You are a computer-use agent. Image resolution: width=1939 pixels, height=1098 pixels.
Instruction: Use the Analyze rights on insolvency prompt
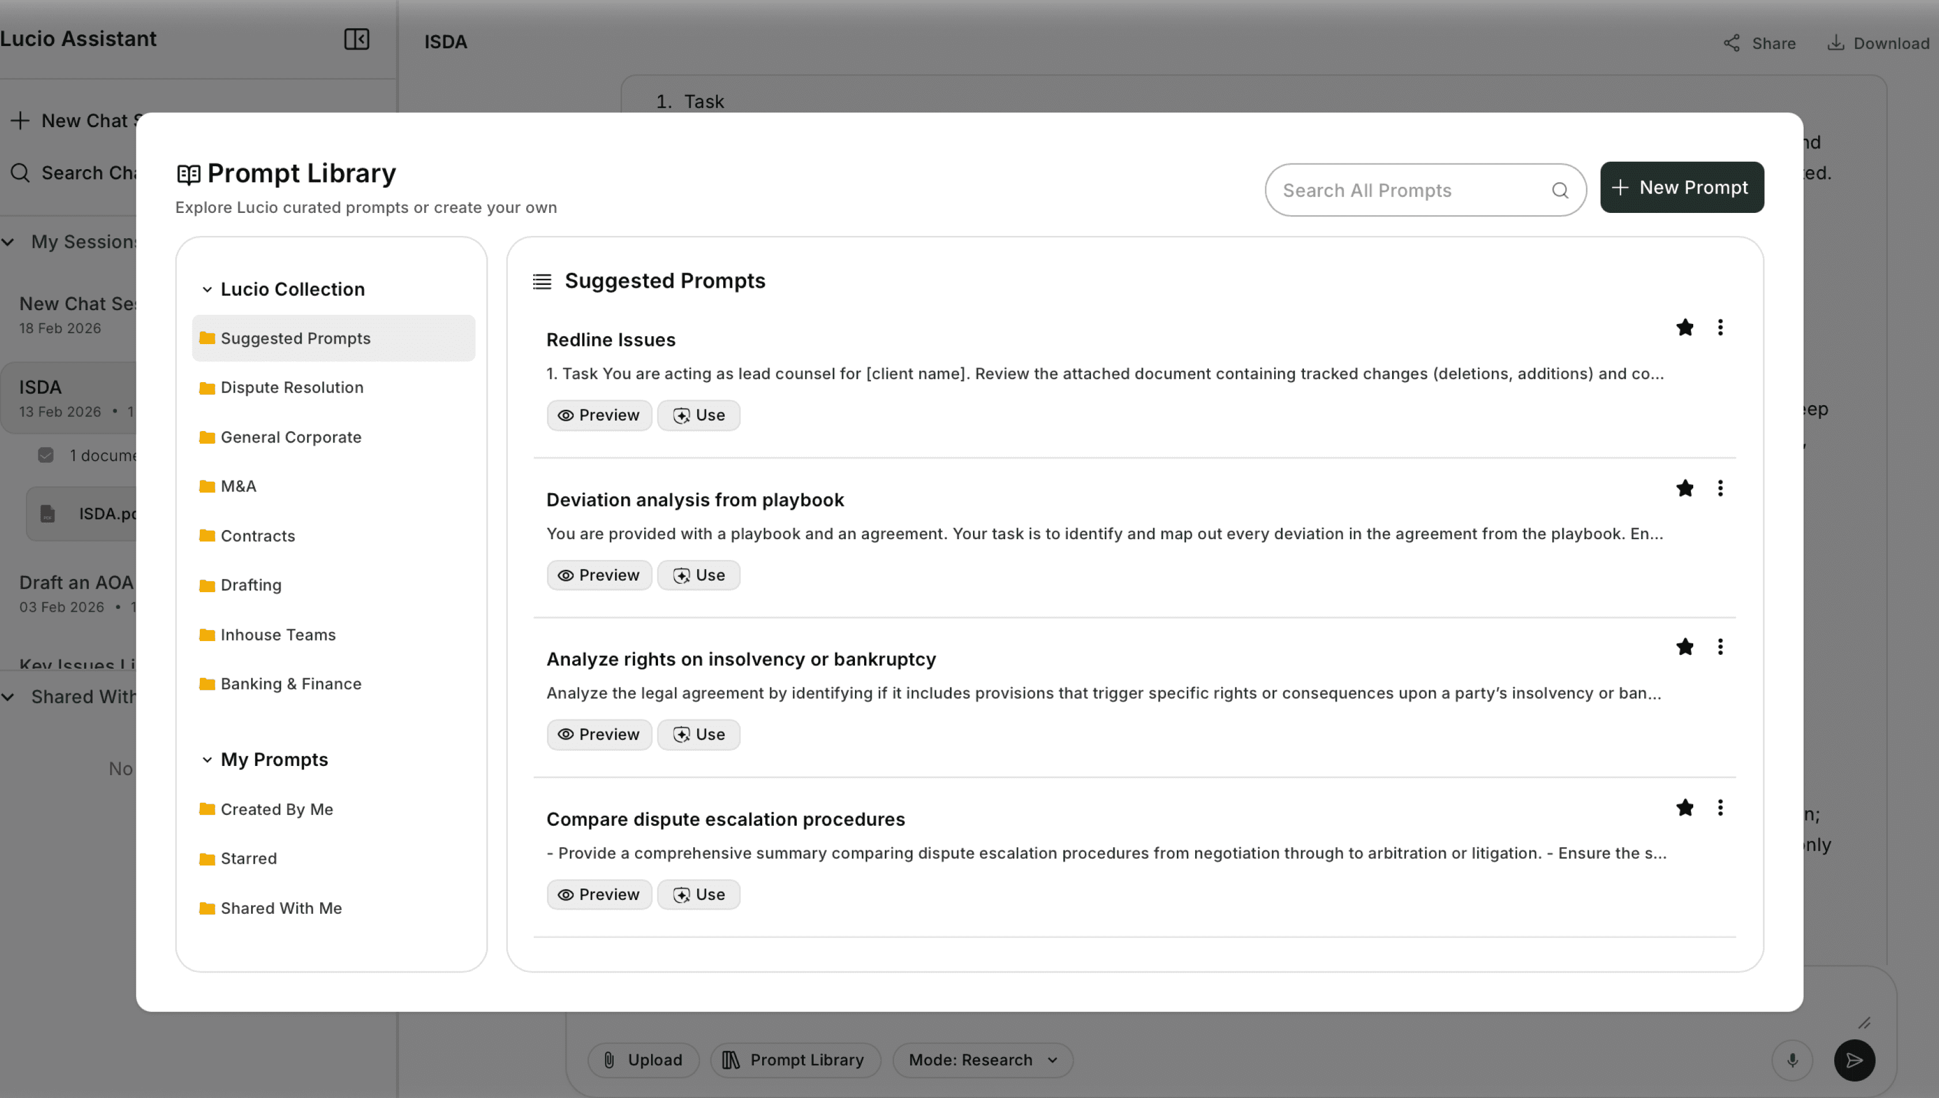point(698,734)
